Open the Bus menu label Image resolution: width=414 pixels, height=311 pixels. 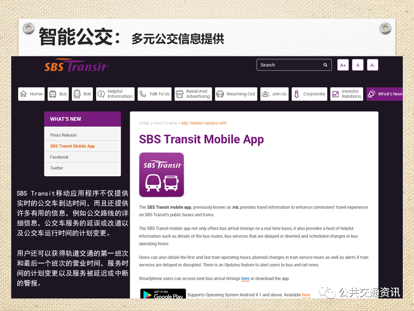(x=63, y=94)
